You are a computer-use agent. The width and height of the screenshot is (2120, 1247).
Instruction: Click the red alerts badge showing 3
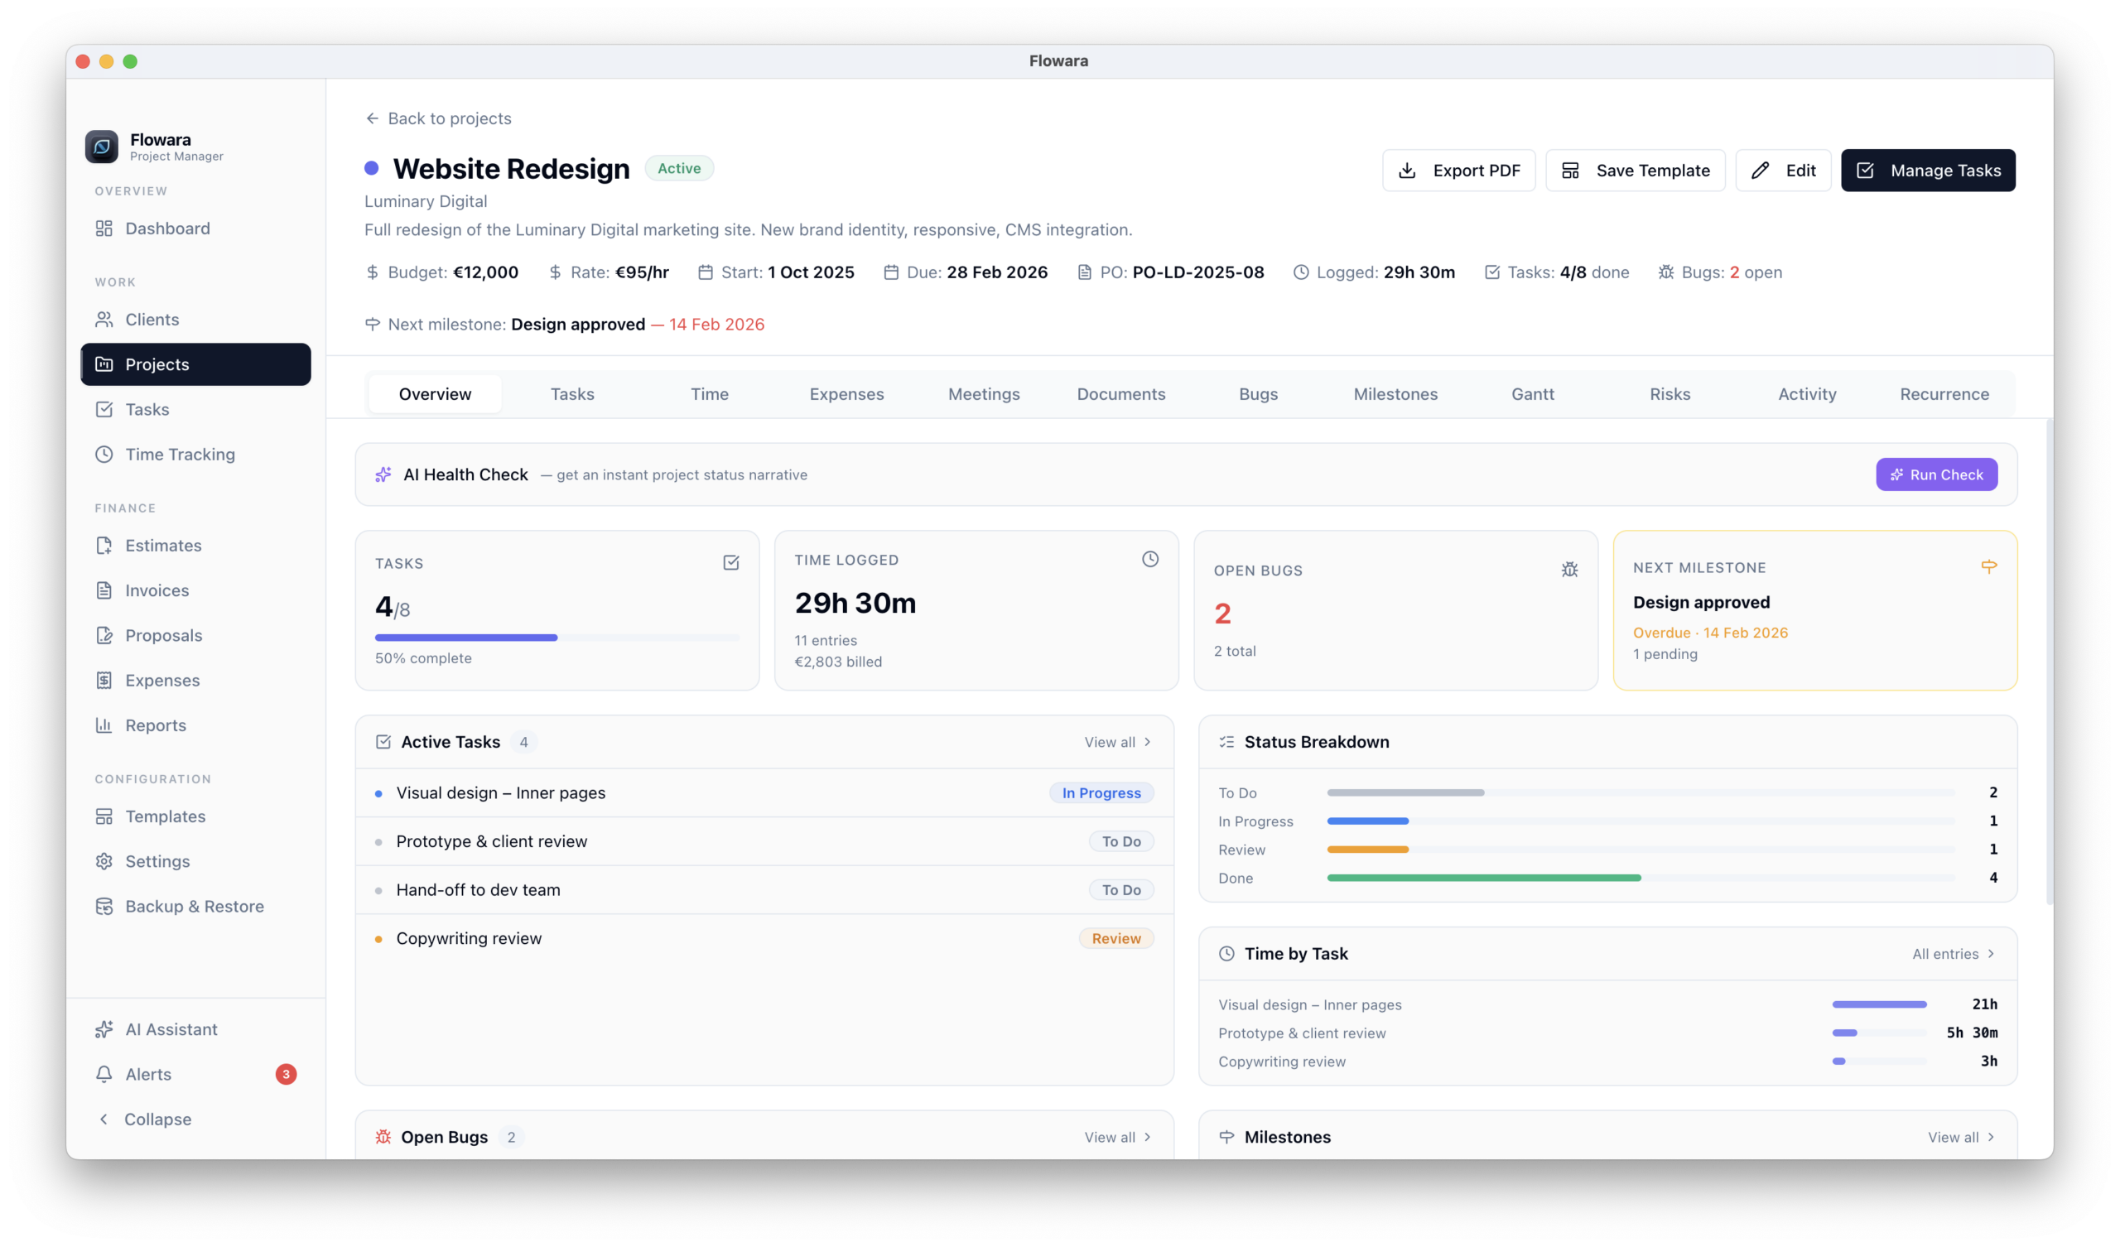click(286, 1075)
